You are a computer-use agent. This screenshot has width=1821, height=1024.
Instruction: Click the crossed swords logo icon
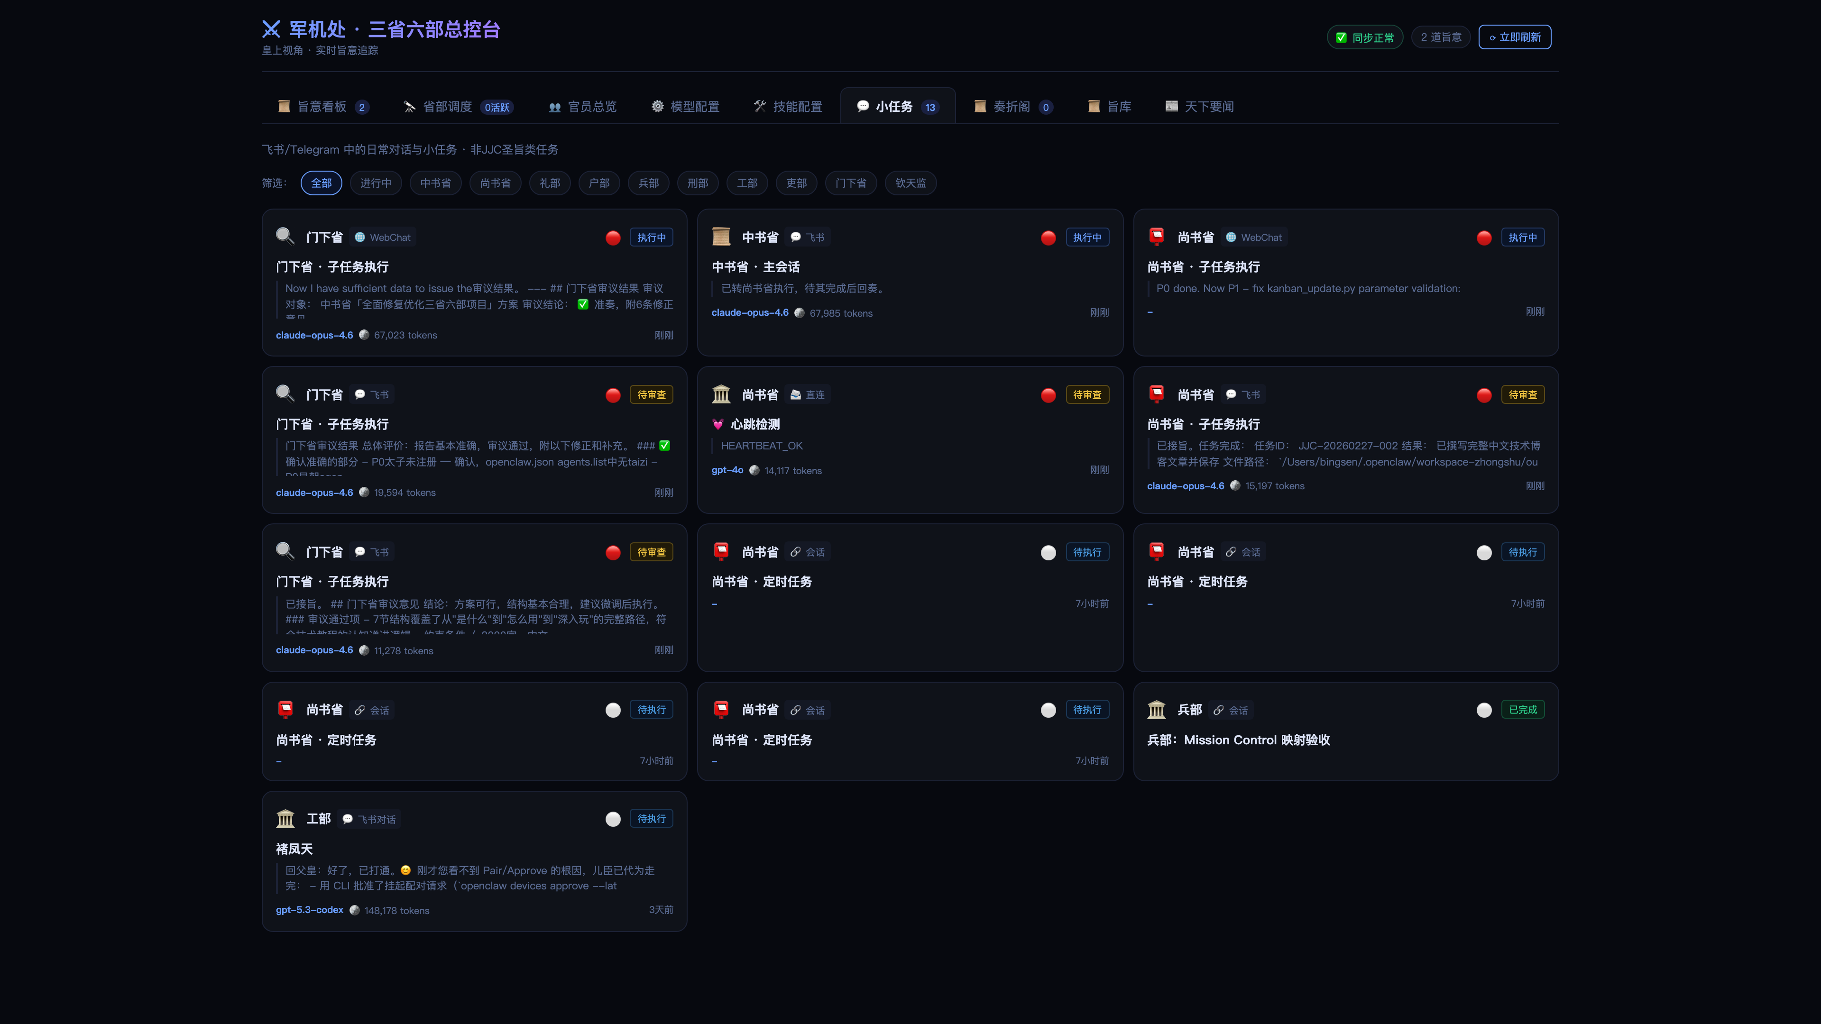click(271, 29)
